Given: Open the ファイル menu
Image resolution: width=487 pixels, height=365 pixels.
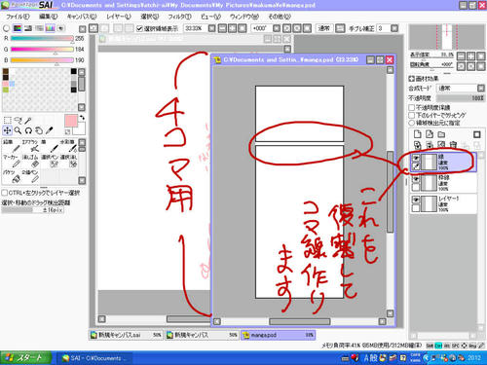Looking at the screenshot, I should click(18, 17).
